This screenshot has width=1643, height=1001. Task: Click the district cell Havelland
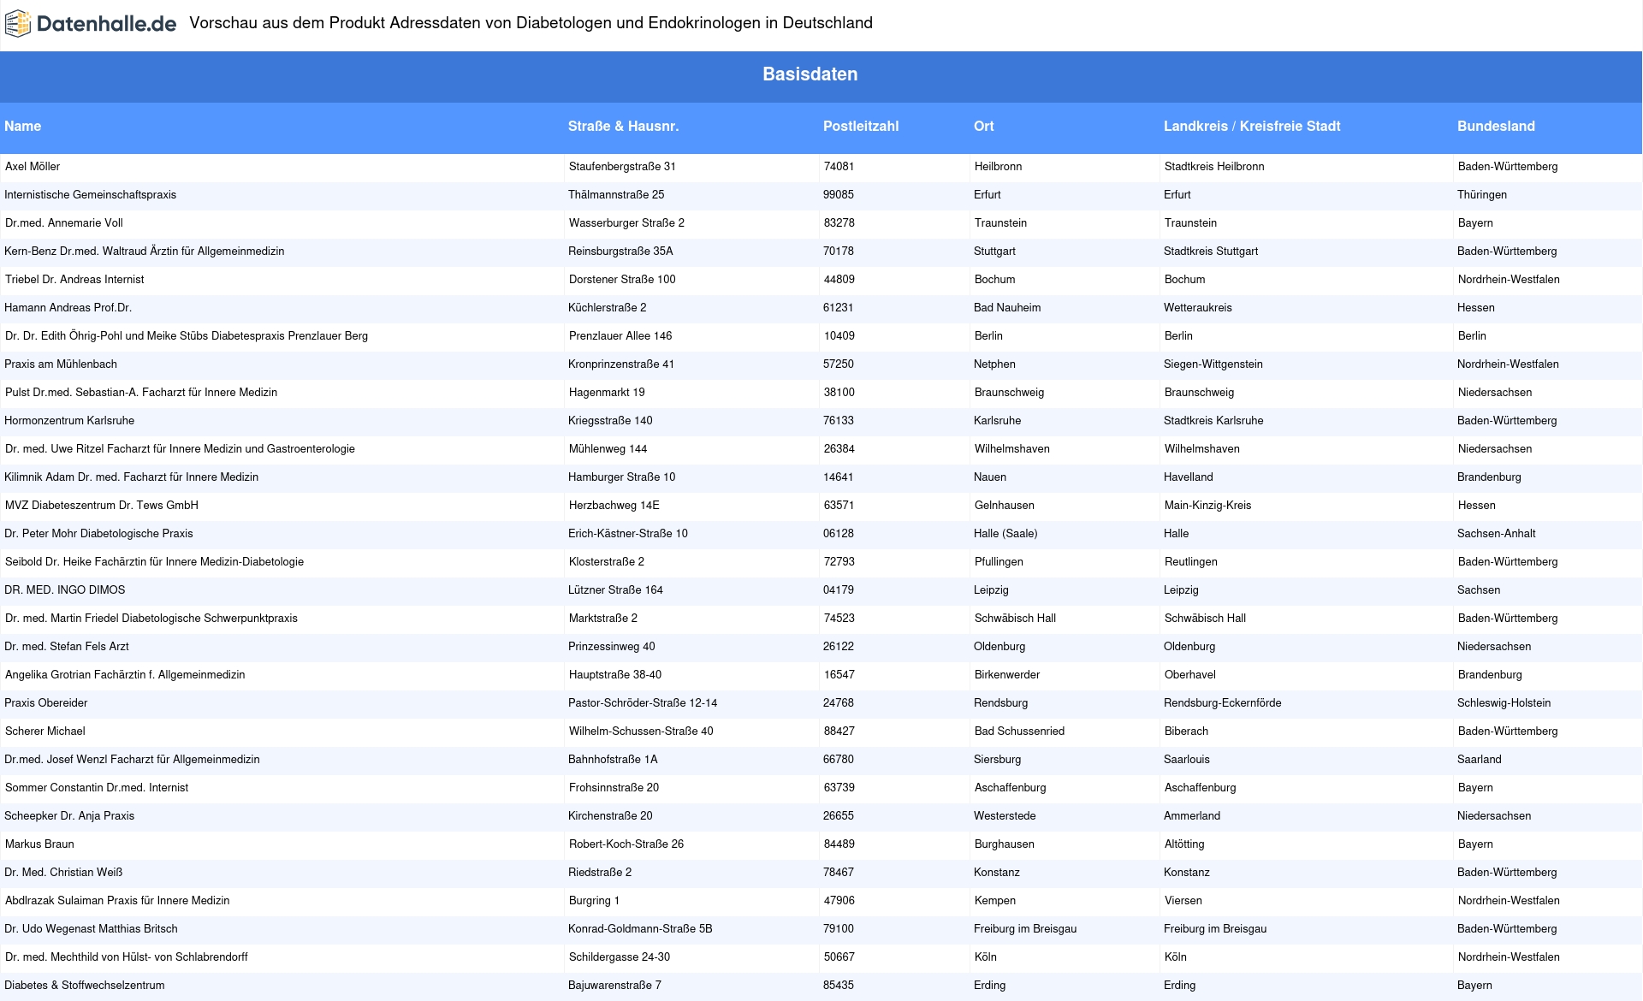(x=1188, y=477)
